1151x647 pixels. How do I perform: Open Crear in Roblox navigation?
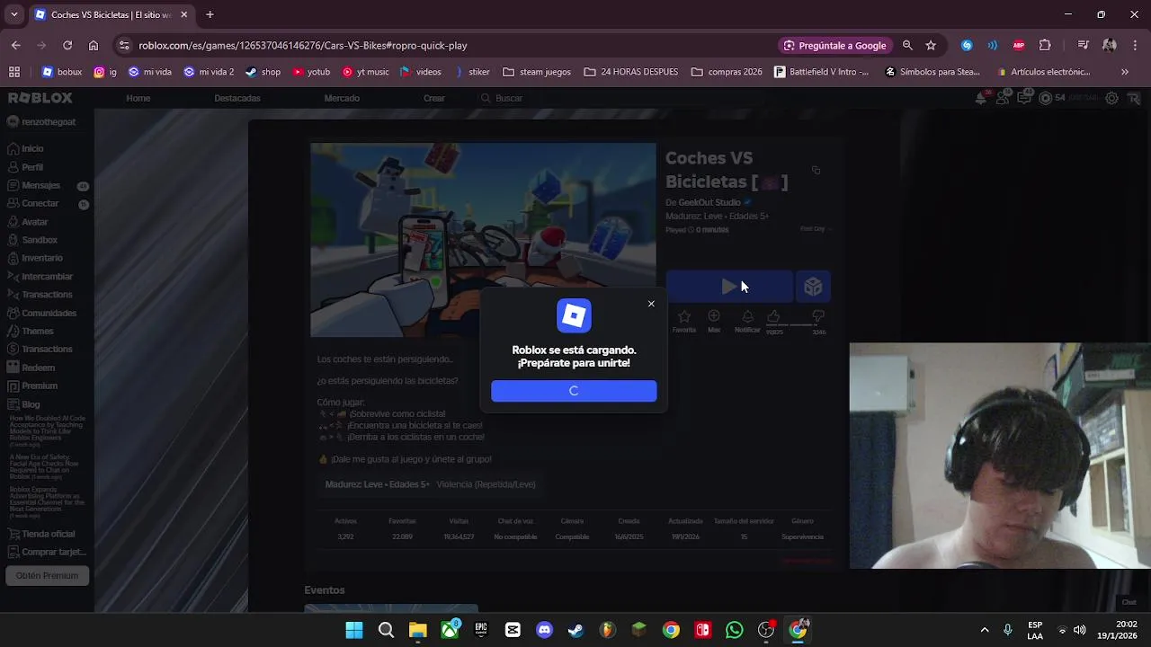click(x=434, y=98)
